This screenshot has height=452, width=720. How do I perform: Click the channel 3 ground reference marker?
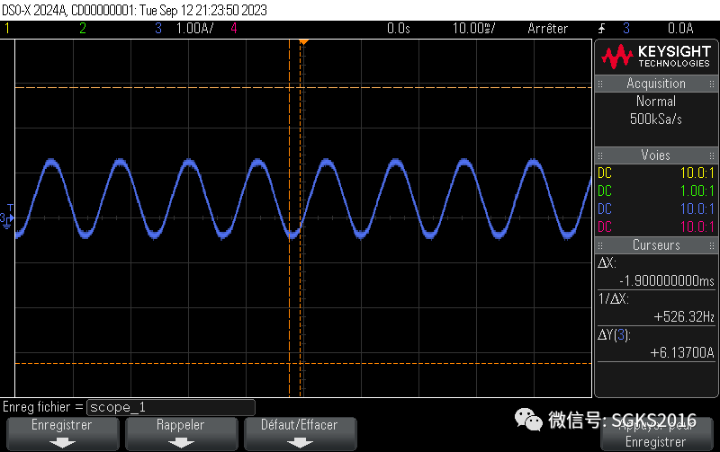[6, 220]
